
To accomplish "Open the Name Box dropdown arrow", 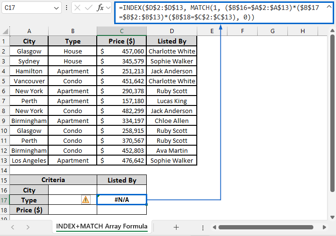I will click(x=56, y=8).
